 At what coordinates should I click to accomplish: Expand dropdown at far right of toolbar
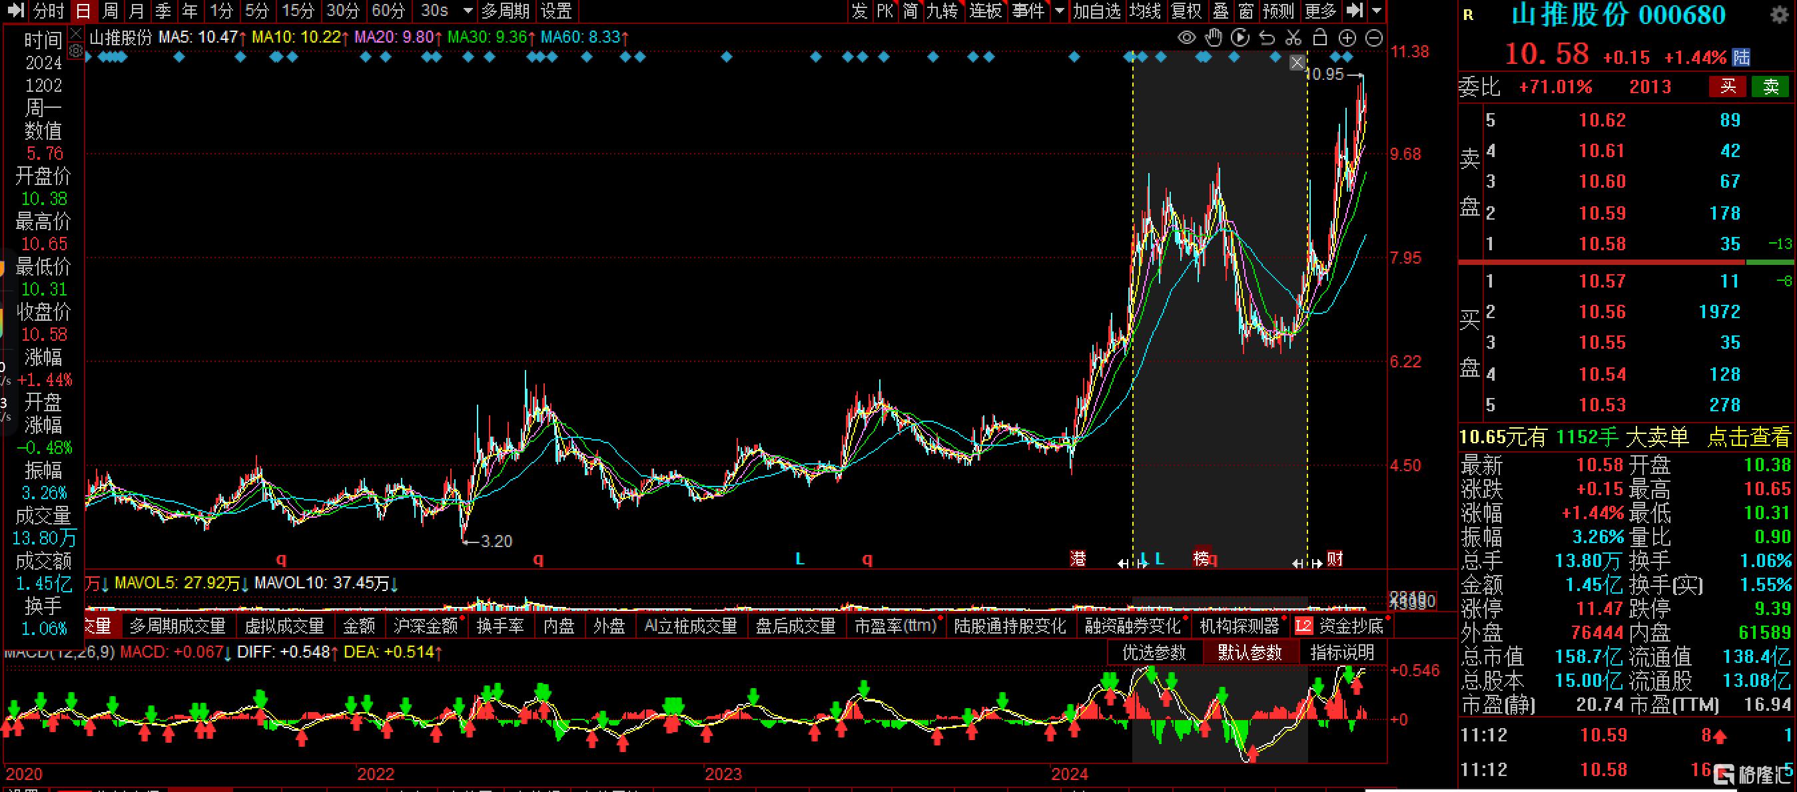pos(1376,11)
